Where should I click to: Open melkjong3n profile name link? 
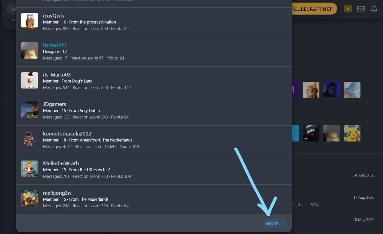(57, 193)
